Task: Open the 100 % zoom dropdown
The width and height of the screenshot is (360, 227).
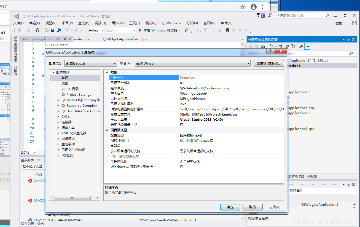Action: pos(28,153)
